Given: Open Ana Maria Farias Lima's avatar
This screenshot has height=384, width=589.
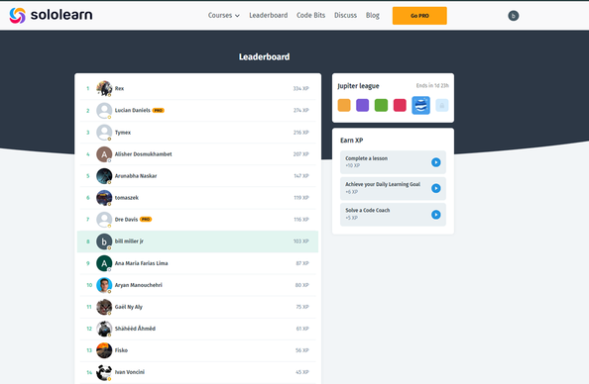Looking at the screenshot, I should coord(104,263).
